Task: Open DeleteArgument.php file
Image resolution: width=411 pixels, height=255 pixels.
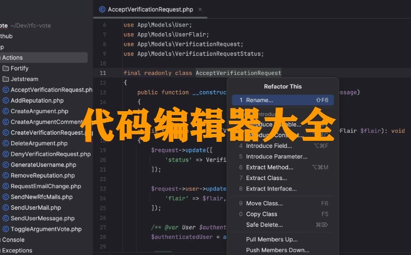Action: click(x=39, y=143)
